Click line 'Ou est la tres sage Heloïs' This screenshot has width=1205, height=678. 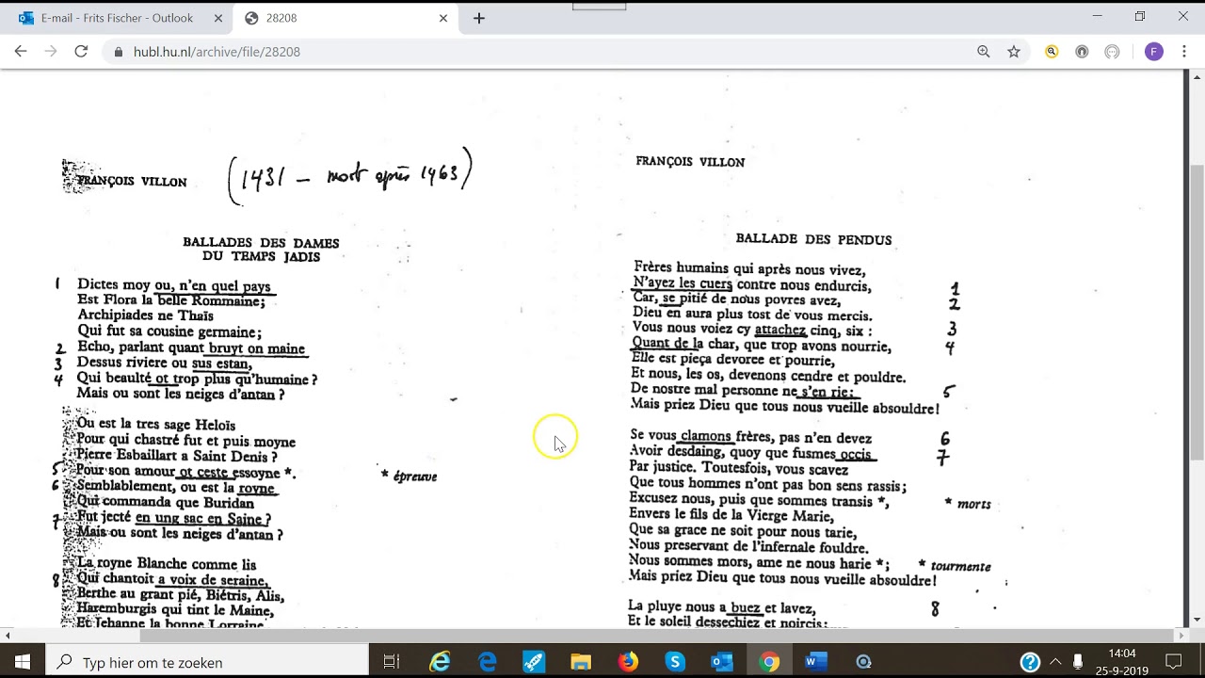click(x=156, y=425)
